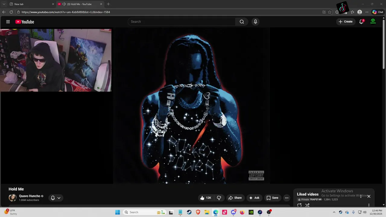Mute the Hold Me tab audio
Screen dimensions: 386x217
(x=64, y=4)
